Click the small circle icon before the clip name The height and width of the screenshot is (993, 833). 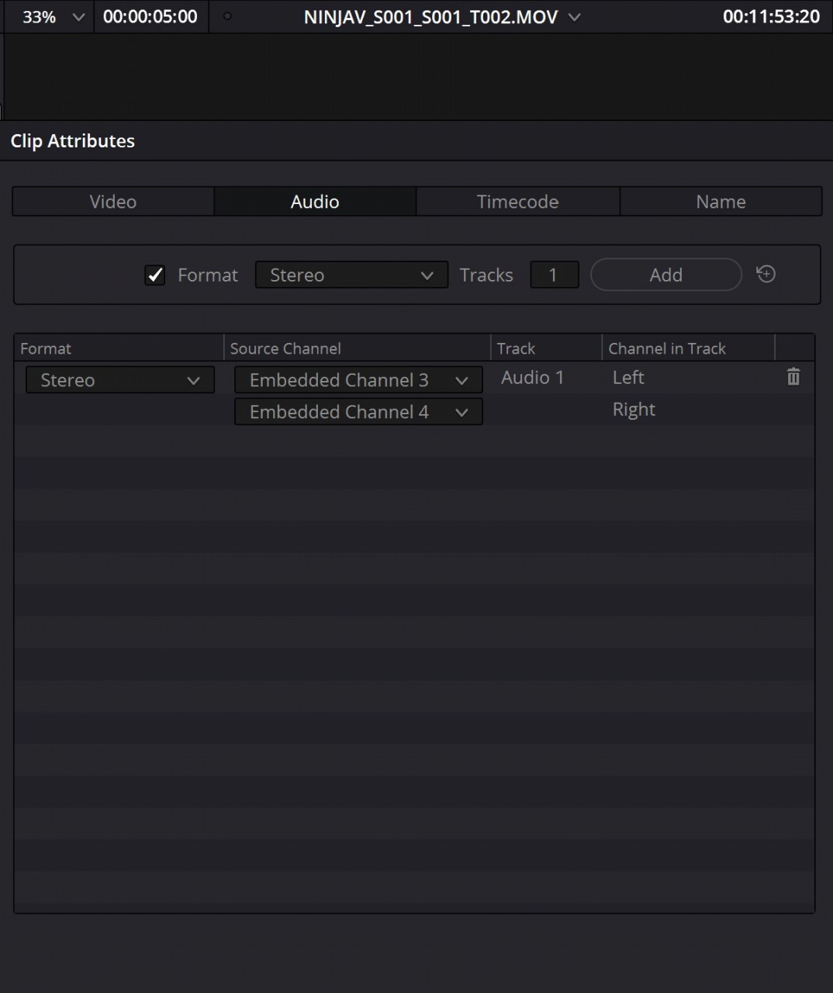click(x=227, y=16)
